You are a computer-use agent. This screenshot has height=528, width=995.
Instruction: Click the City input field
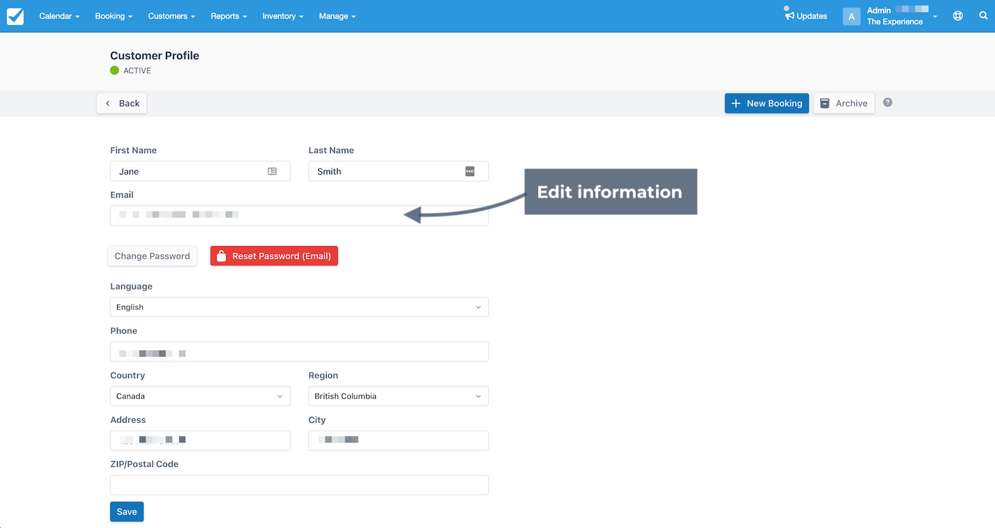click(398, 440)
